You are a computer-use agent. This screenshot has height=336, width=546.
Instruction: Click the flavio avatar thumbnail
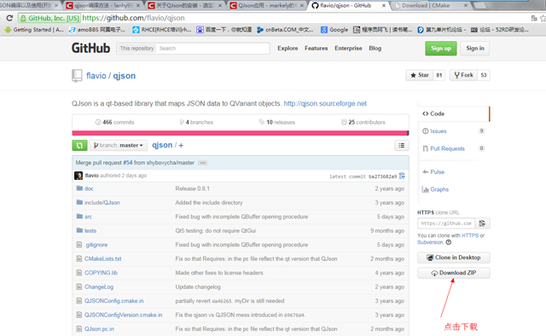pos(78,176)
